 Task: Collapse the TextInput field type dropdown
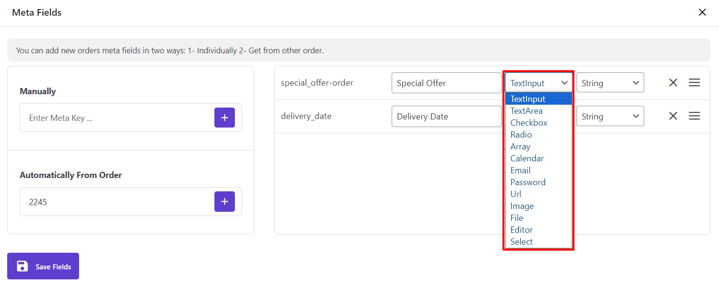tap(538, 83)
